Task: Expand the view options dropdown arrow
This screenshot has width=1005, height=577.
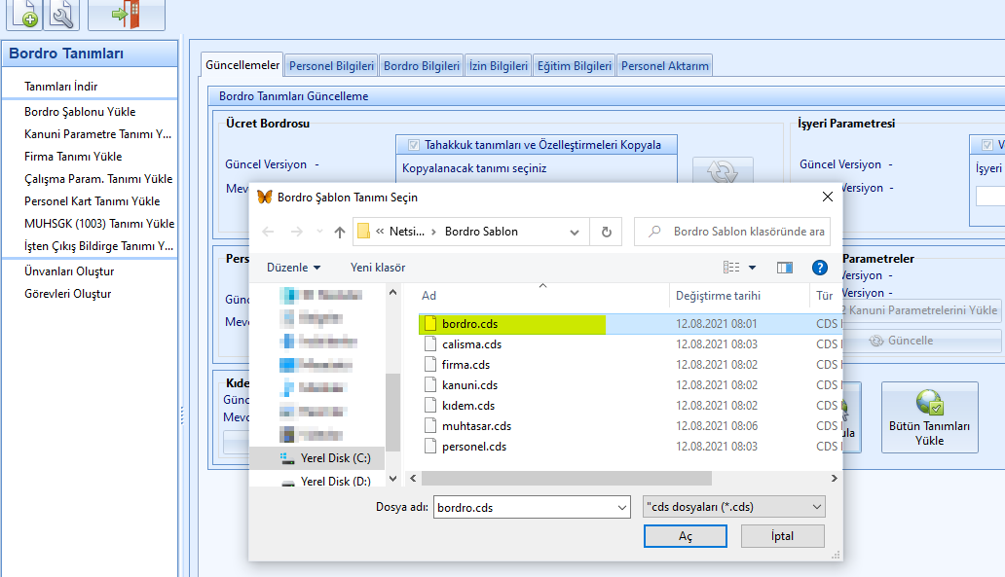Action: 752,267
